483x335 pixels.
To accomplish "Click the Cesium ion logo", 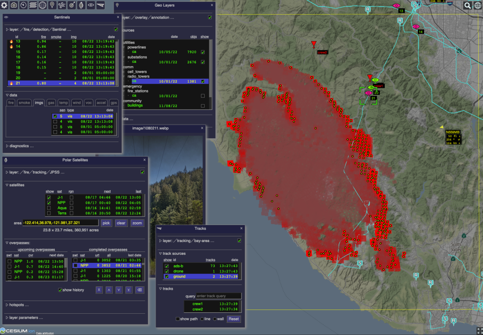I will point(17,331).
